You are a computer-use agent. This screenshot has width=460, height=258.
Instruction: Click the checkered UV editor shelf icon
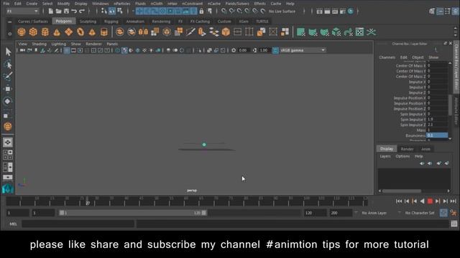coord(359,32)
